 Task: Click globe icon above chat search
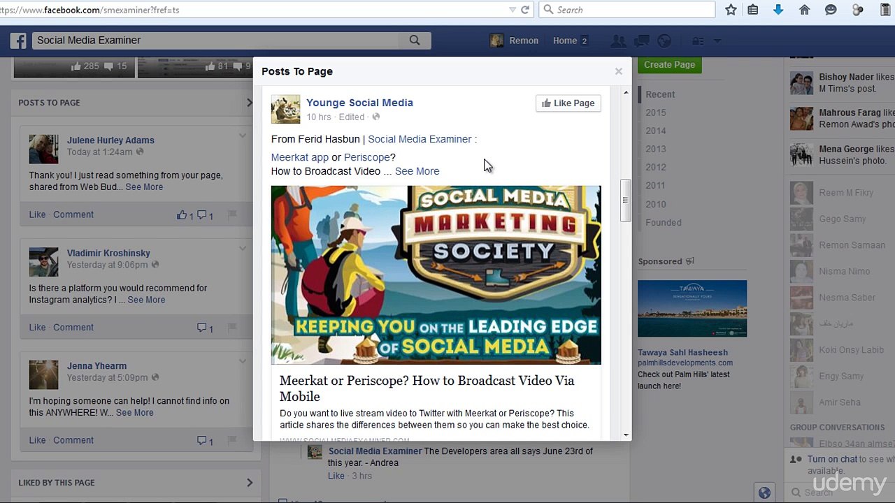click(764, 493)
